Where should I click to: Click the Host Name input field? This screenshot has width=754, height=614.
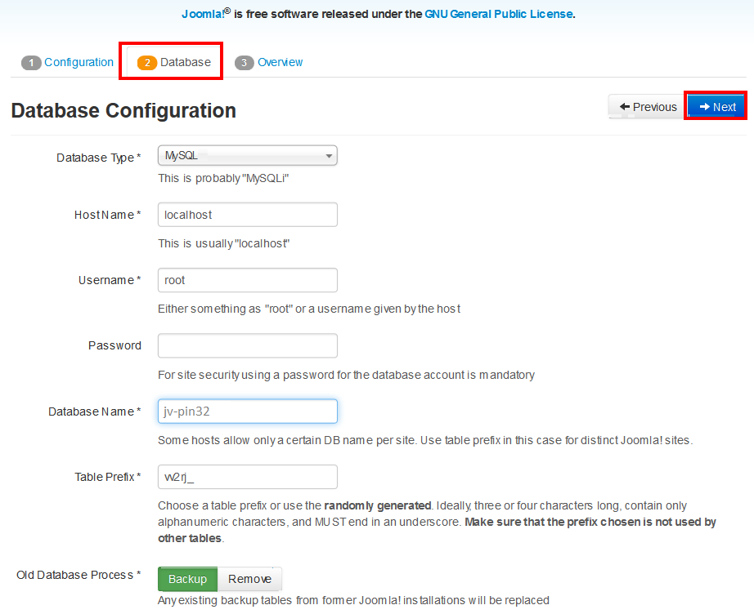coord(248,215)
